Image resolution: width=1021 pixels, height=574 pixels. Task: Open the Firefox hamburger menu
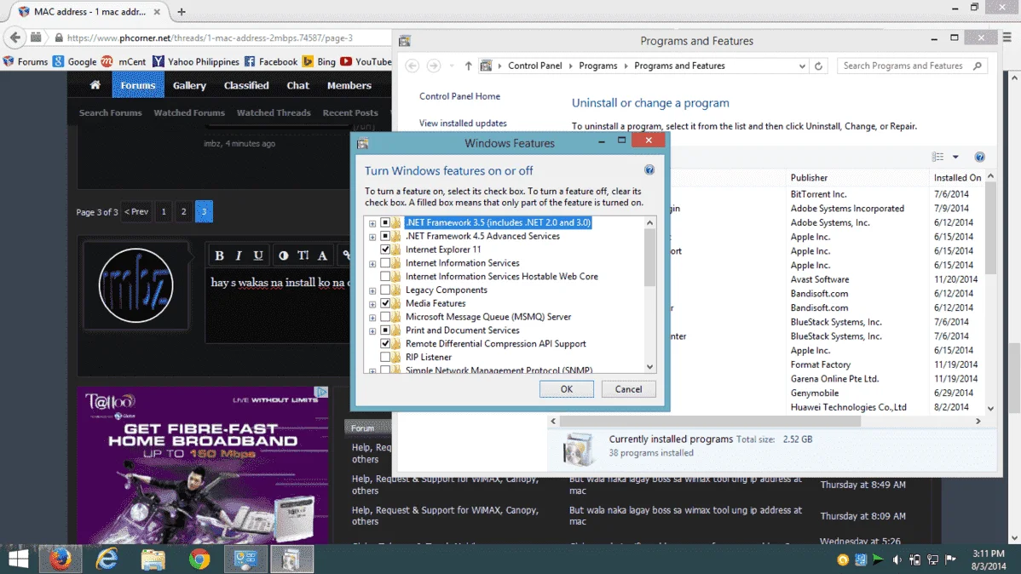pyautogui.click(x=1007, y=37)
